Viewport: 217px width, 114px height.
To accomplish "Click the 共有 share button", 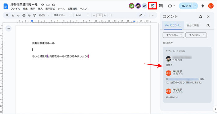I will coord(186,6).
